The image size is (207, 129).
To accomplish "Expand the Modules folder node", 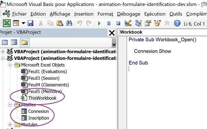I will click(10, 125).
